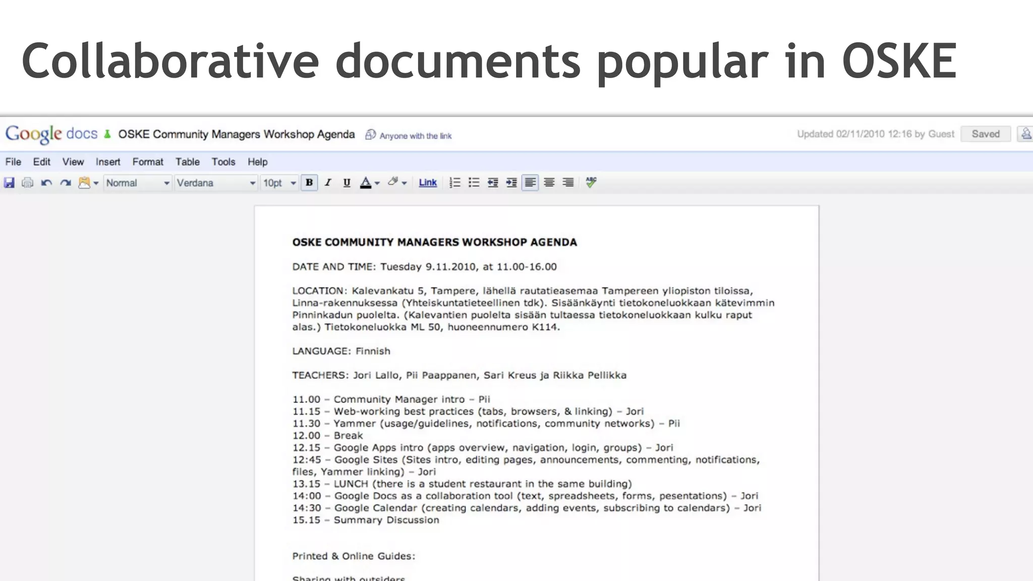Increase paragraph indent
Image resolution: width=1033 pixels, height=581 pixels.
(511, 183)
